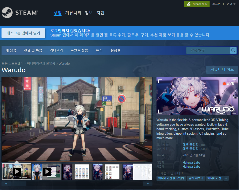Click the Steam 설치 download icon button

[x=197, y=4]
